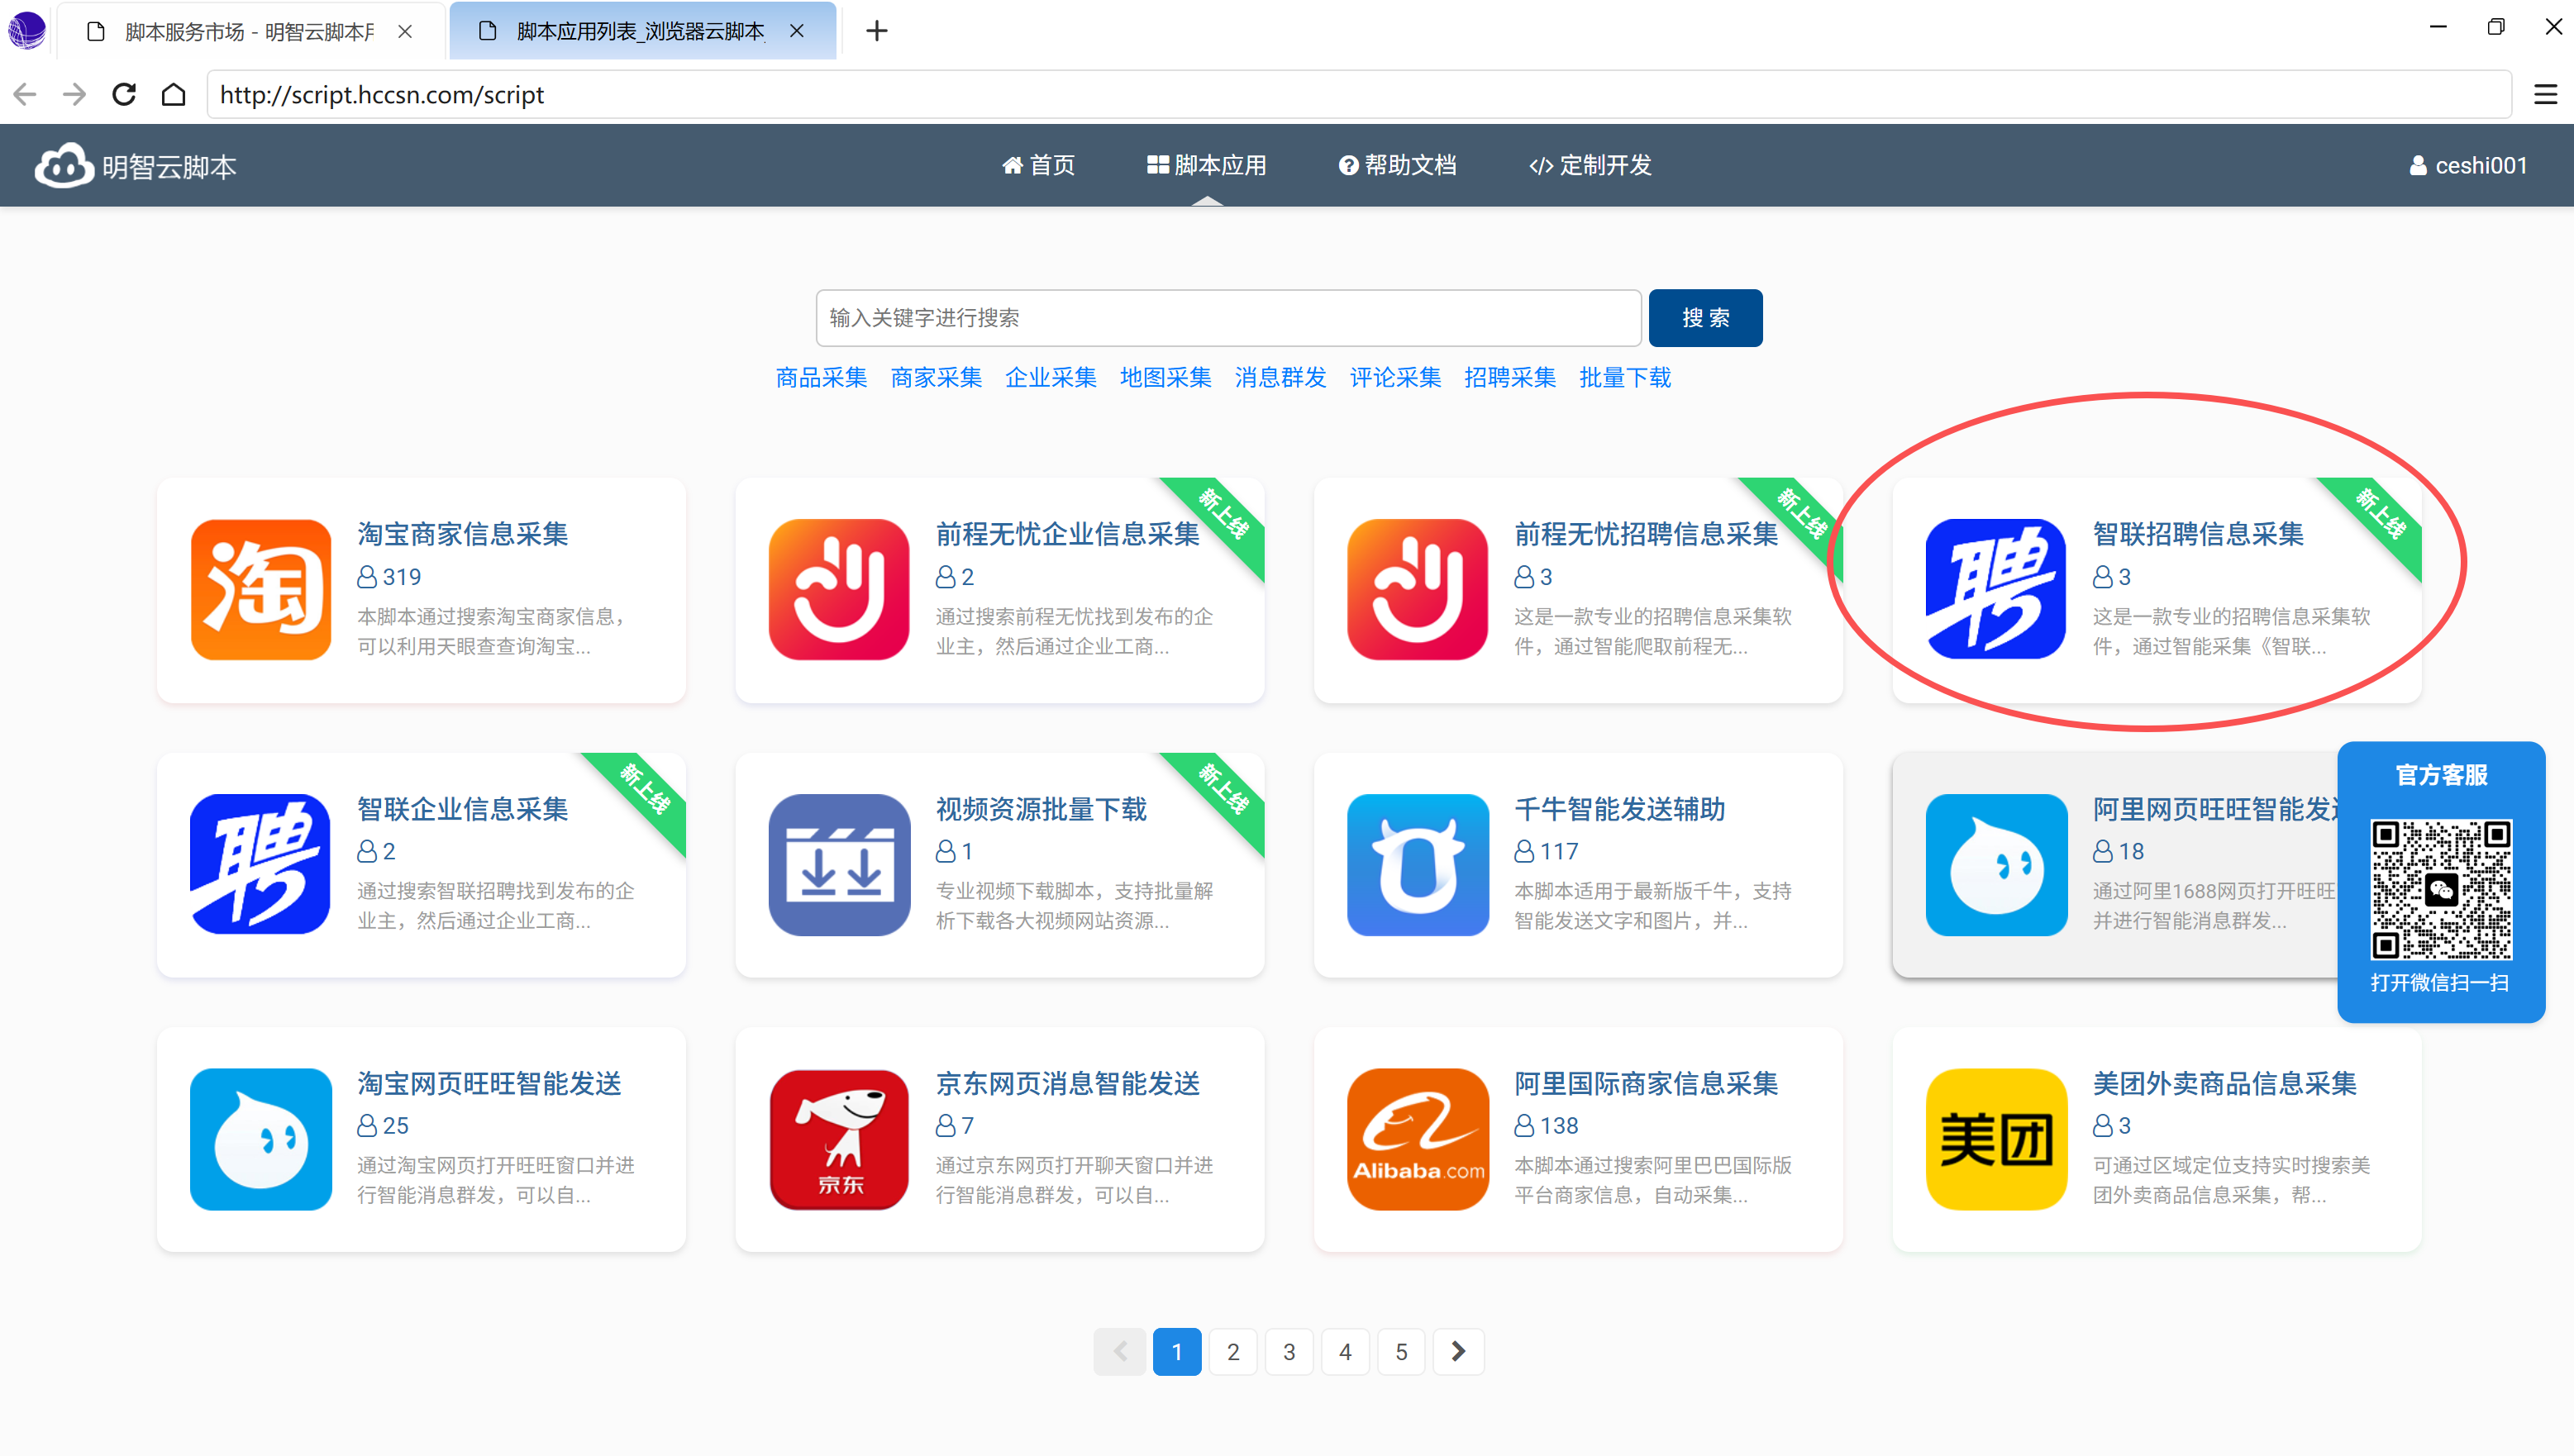This screenshot has height=1456, width=2574.
Task: Click the 官方客服 panel heading
Action: tap(2441, 775)
